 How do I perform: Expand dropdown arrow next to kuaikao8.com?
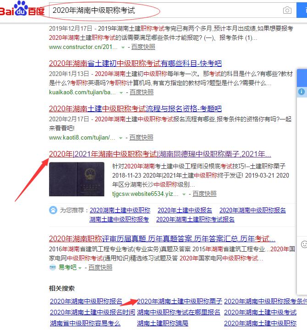pos(121,93)
